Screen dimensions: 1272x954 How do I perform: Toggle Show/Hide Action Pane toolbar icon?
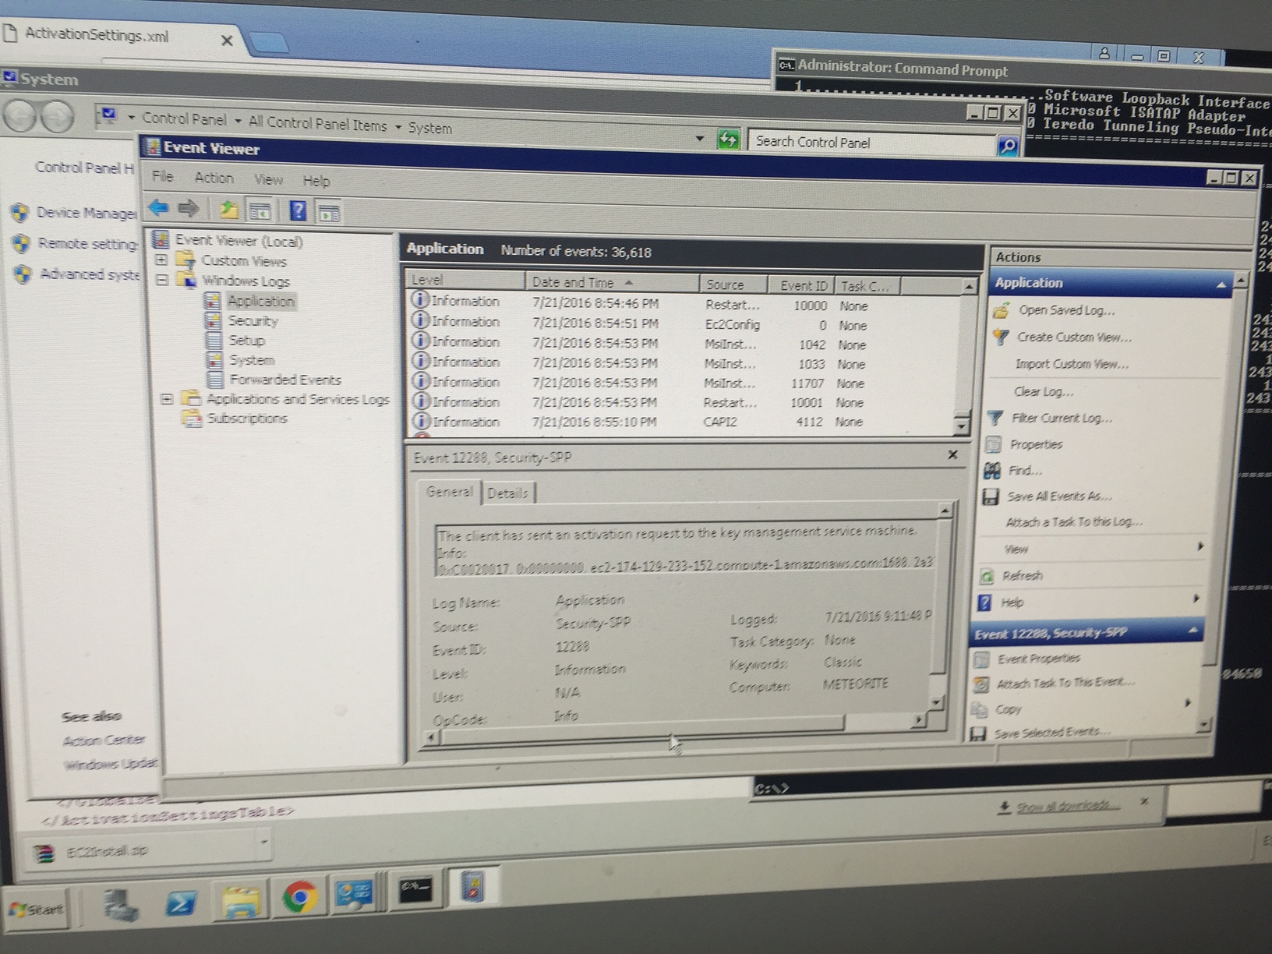point(329,212)
